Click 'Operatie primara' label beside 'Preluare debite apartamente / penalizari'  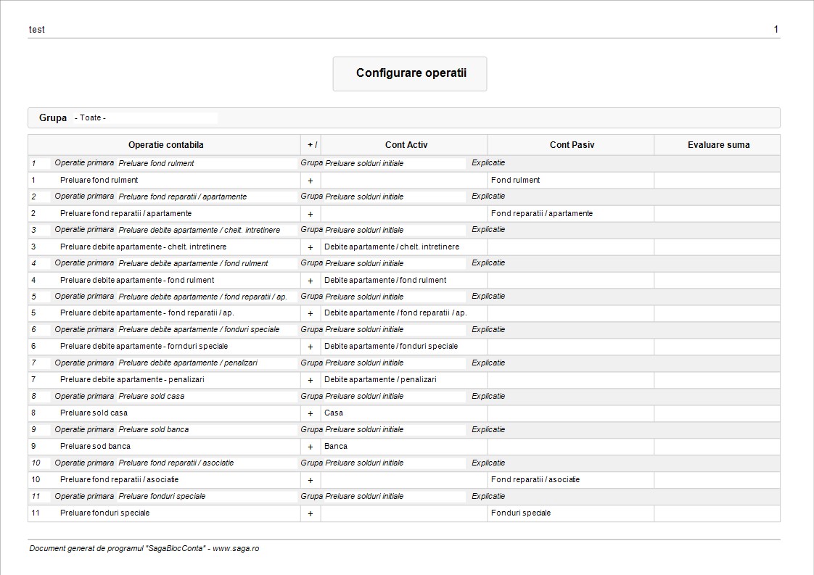click(x=84, y=363)
